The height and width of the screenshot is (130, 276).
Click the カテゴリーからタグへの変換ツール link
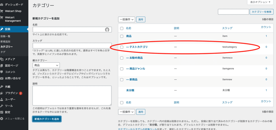click(x=137, y=129)
